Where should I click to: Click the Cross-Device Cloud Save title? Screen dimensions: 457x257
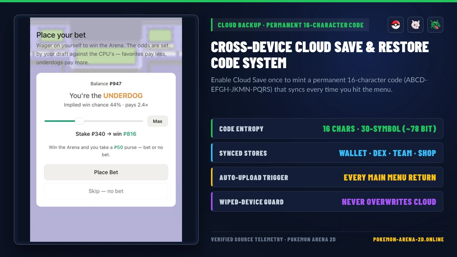pyautogui.click(x=320, y=55)
